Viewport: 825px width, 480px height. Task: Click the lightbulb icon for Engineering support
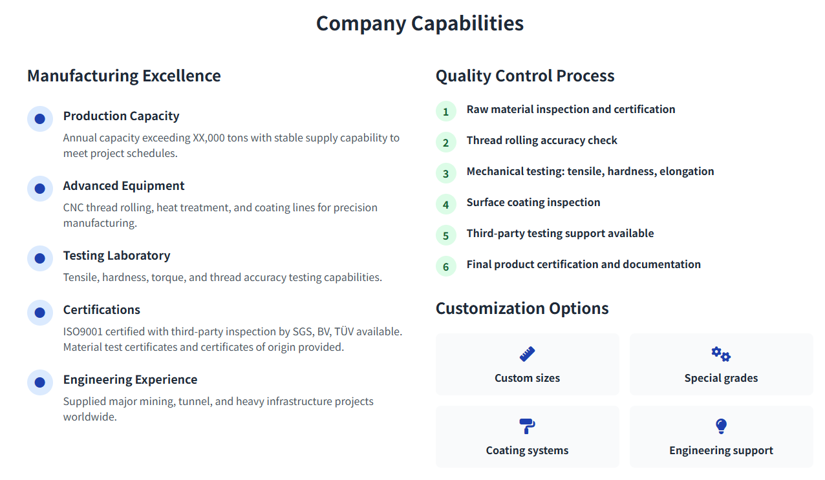(x=721, y=426)
